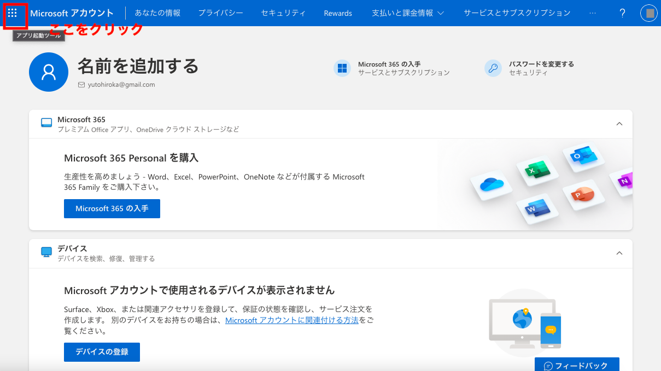Open the app launcher grid icon
Image resolution: width=661 pixels, height=371 pixels.
(13, 13)
